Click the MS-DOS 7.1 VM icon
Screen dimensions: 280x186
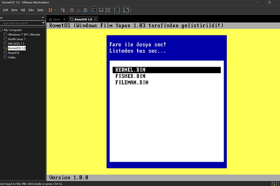tap(6, 44)
